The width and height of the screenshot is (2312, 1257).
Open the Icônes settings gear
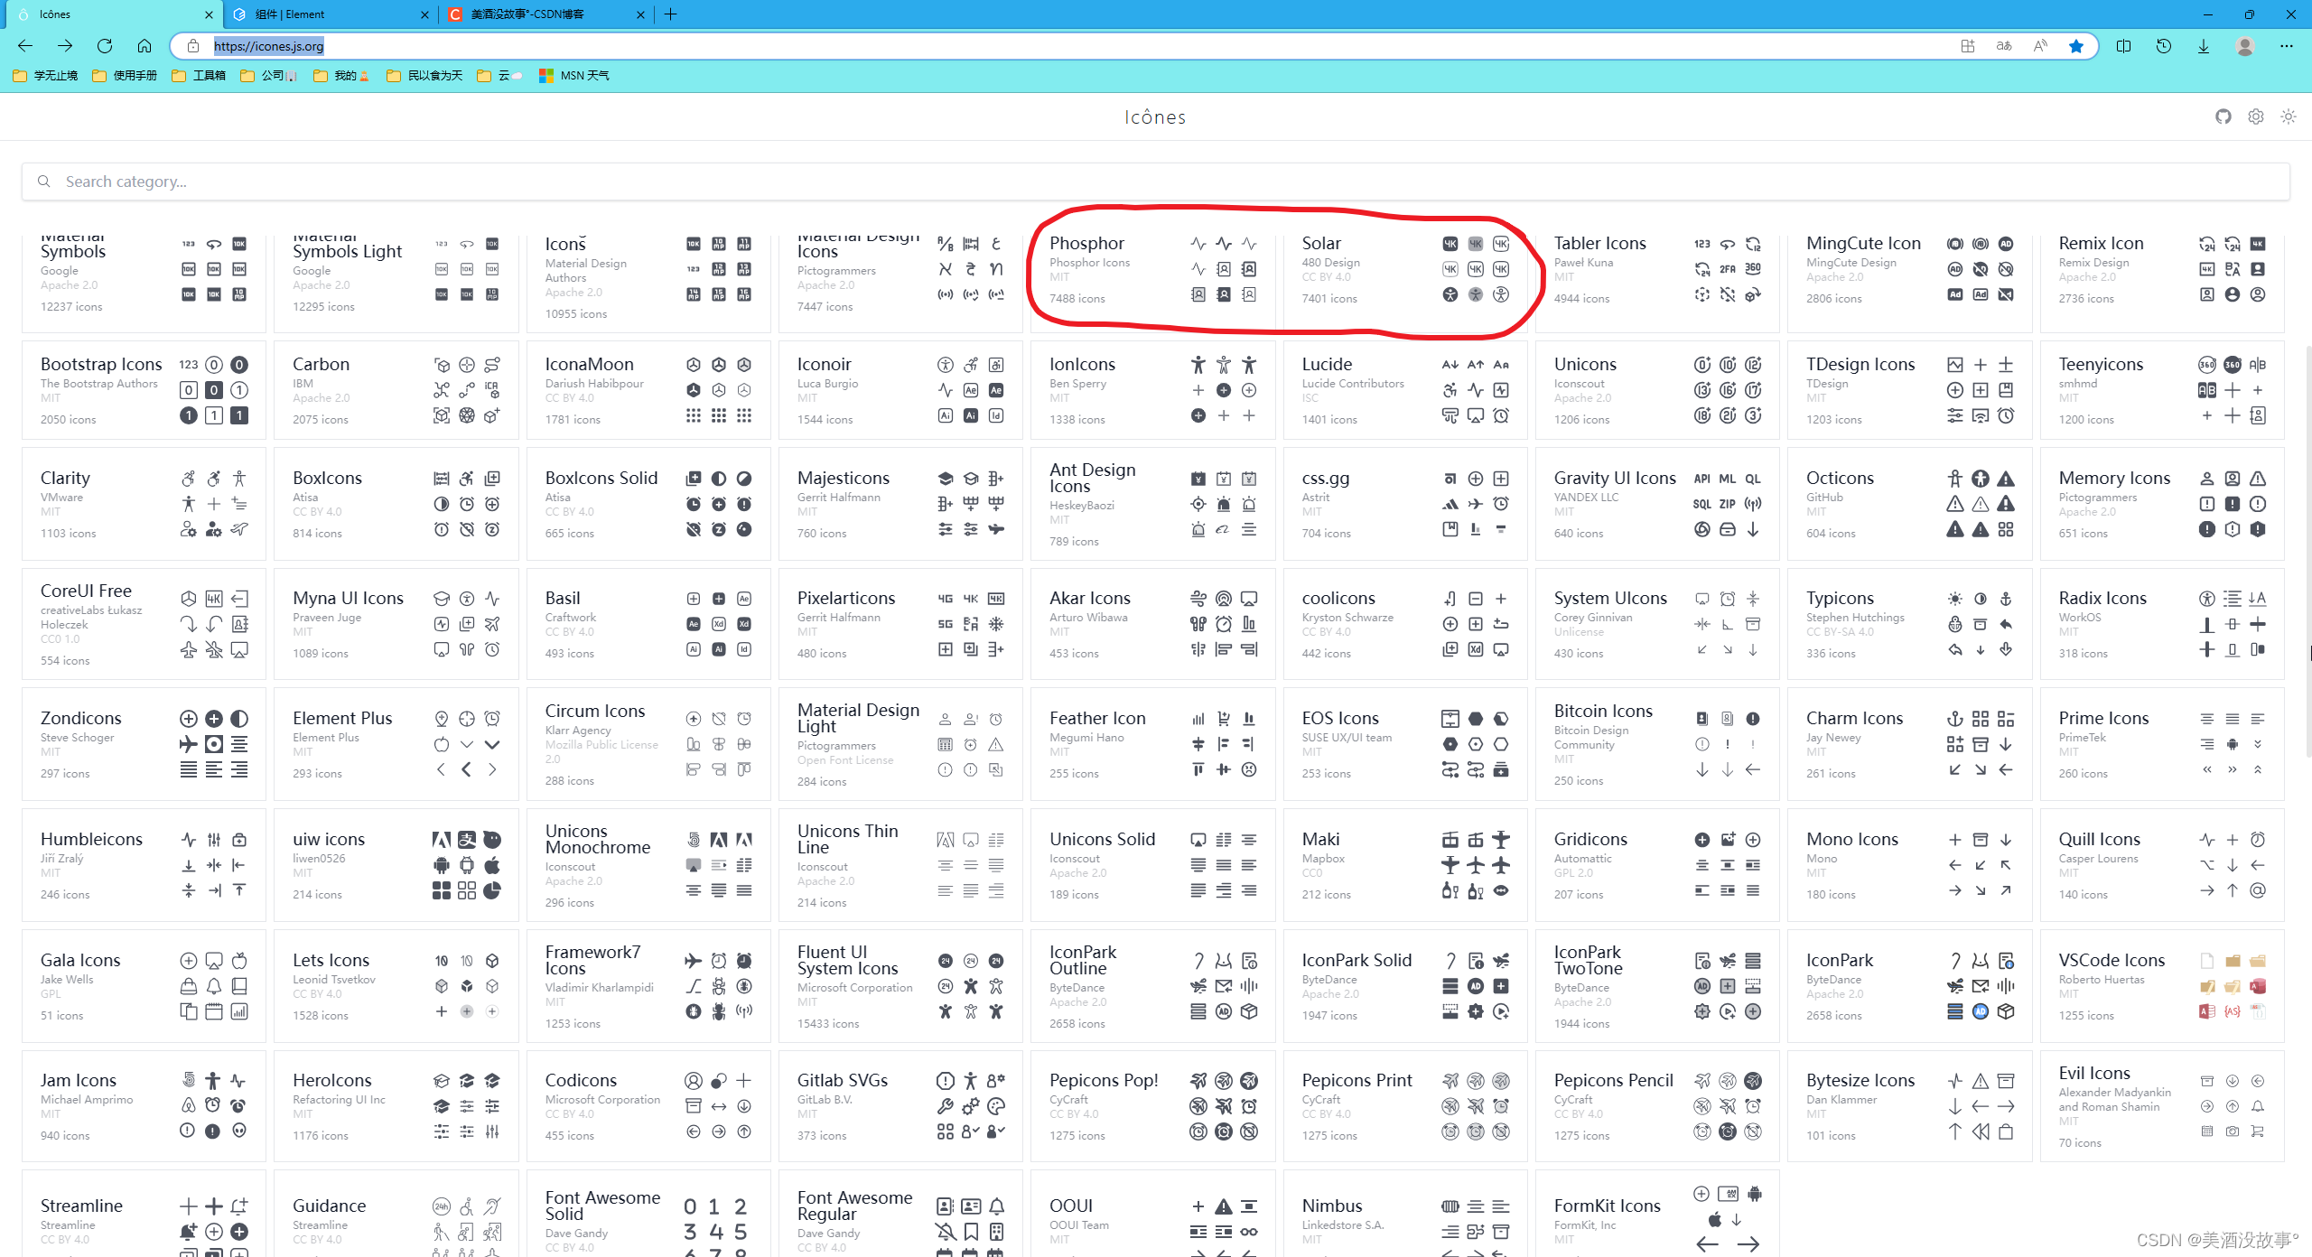pos(2255,116)
